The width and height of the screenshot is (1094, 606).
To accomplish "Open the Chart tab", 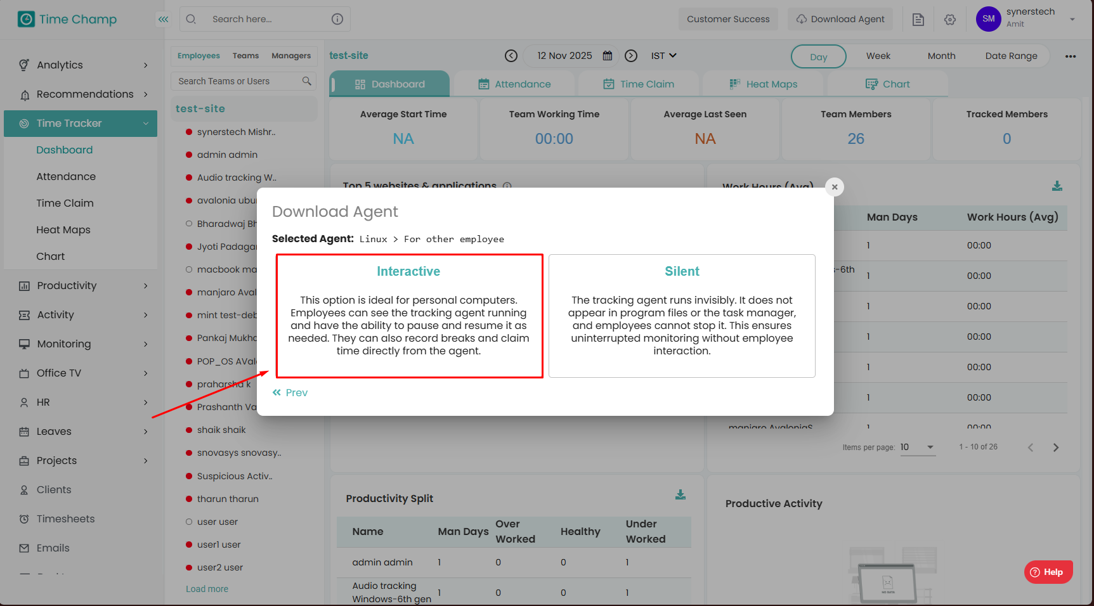I will click(887, 84).
